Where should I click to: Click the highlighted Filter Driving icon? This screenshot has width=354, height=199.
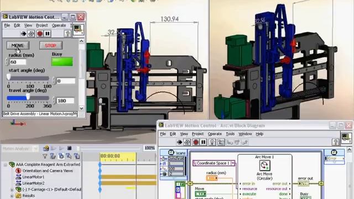pos(61,156)
